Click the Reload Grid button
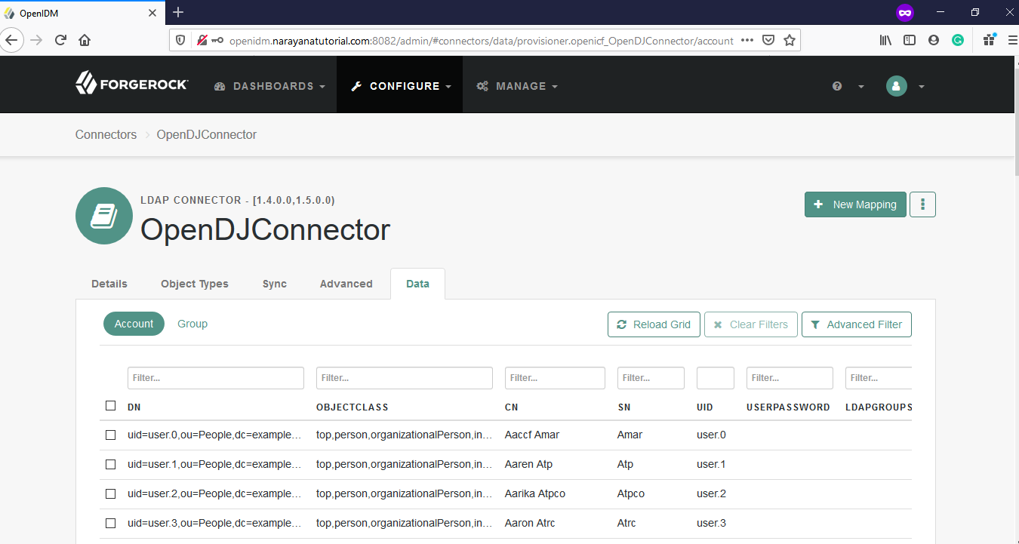 (654, 324)
